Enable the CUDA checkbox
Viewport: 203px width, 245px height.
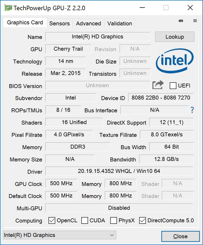coord(85,220)
